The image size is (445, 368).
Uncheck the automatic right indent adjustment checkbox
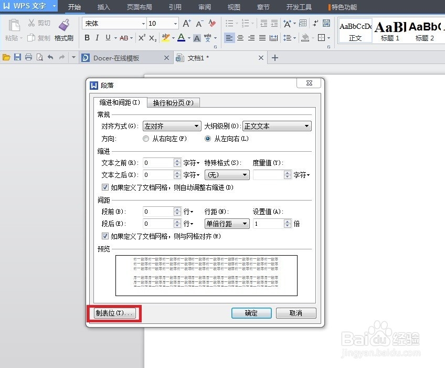pyautogui.click(x=105, y=187)
